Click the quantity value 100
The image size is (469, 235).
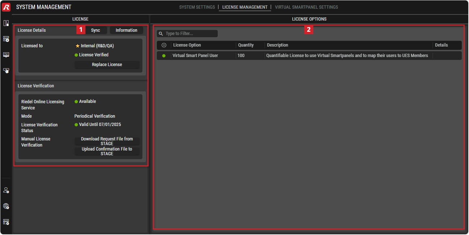tap(241, 56)
